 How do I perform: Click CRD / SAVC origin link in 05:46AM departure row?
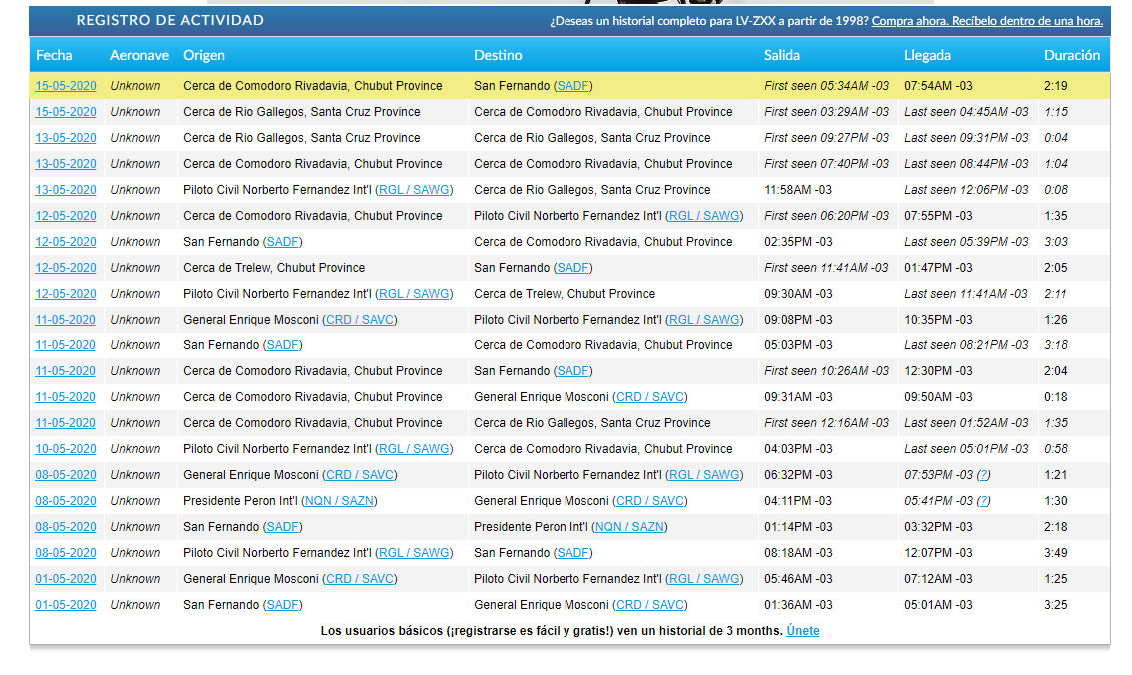(x=360, y=579)
